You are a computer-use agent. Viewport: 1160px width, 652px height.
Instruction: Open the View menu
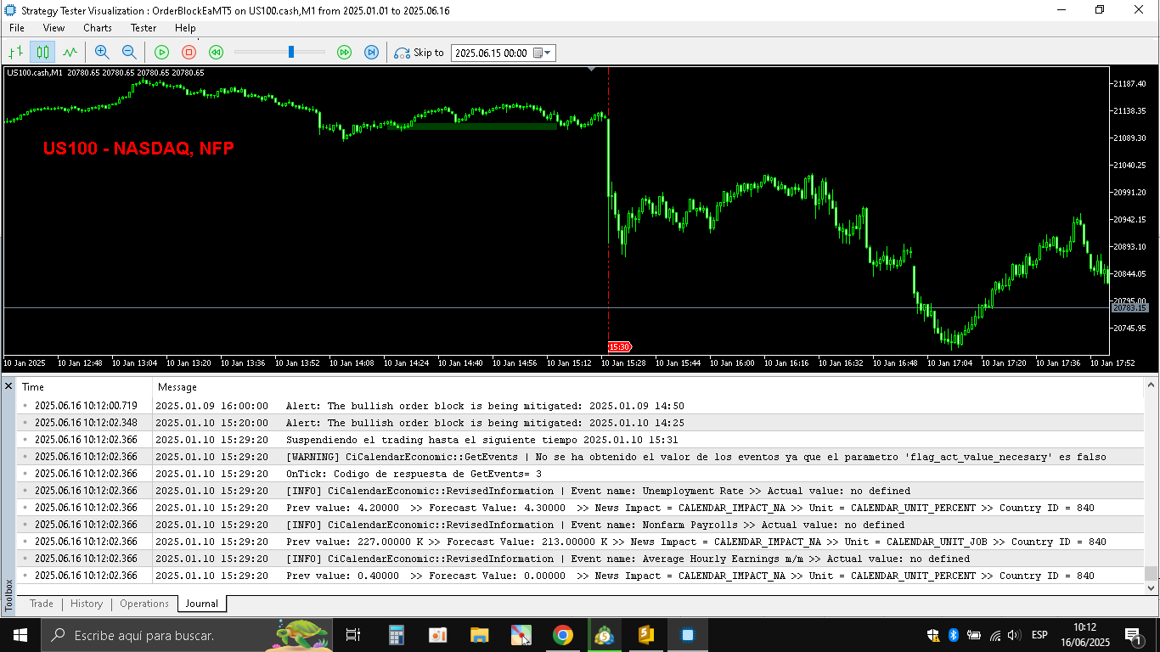[x=53, y=28]
